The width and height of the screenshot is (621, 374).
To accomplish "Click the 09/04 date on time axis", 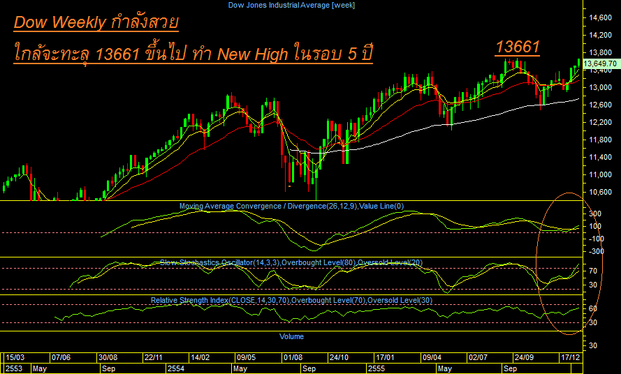I will (432, 357).
